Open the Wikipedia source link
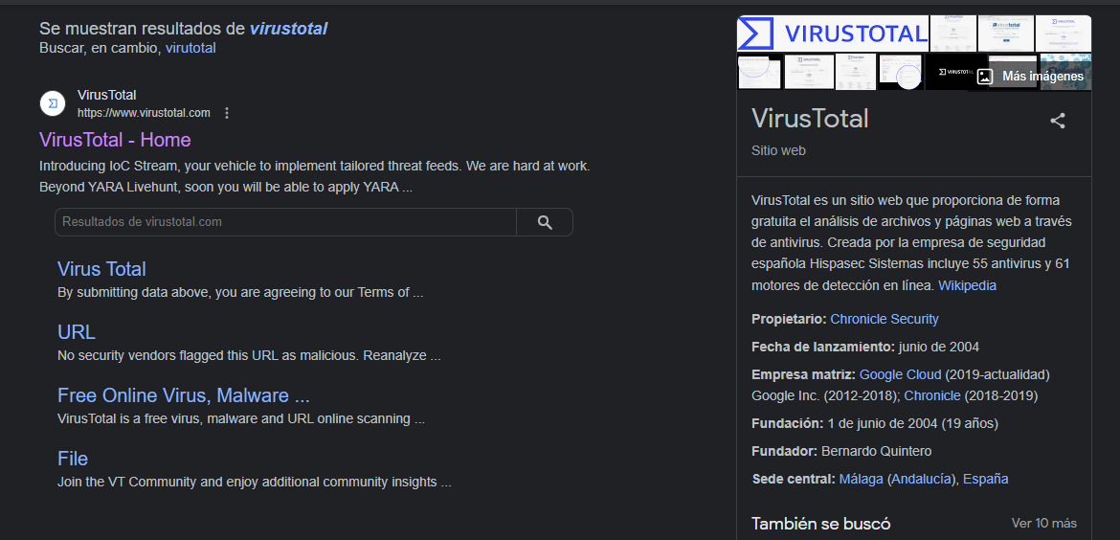Viewport: 1120px width, 540px height. point(967,285)
